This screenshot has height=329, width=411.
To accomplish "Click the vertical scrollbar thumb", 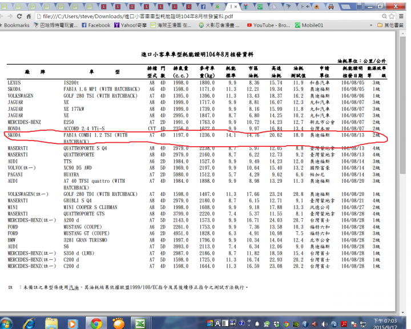I will 403,105.
